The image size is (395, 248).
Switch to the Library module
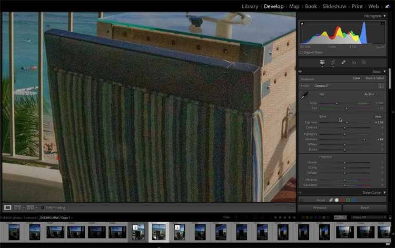(x=250, y=6)
